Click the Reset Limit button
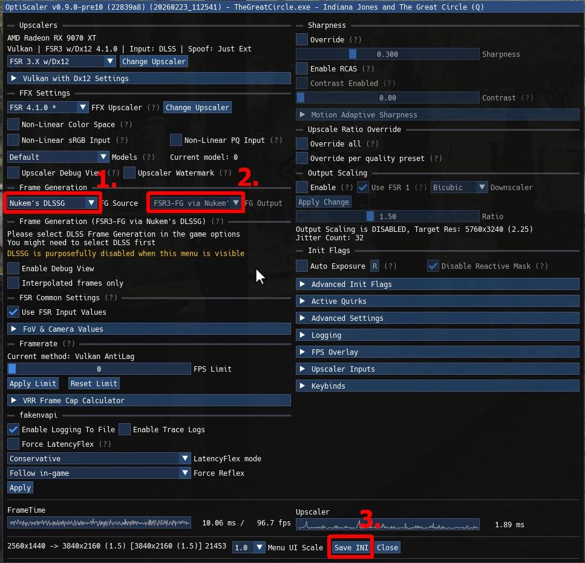This screenshot has width=585, height=563. pyautogui.click(x=94, y=383)
